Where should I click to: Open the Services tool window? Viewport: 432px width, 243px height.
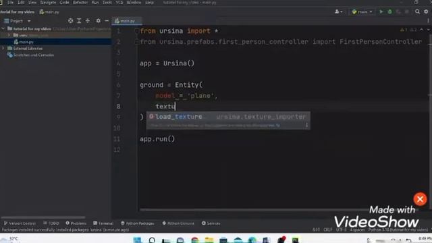coord(211,223)
